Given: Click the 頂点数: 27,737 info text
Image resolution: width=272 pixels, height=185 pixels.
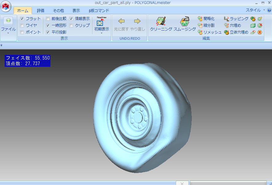Looking at the screenshot, I should click(x=23, y=64).
